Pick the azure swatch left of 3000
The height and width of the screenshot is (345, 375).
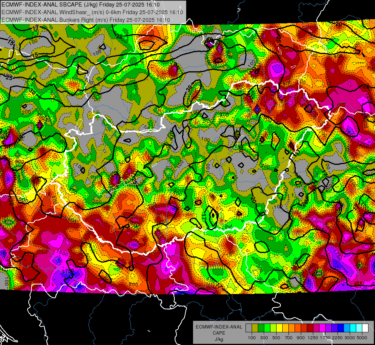(x=347, y=328)
